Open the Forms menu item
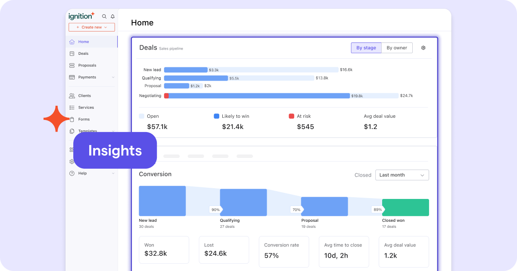Image resolution: width=517 pixels, height=271 pixels. pos(84,119)
